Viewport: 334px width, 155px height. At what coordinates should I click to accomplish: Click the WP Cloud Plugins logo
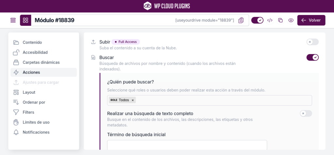[167, 6]
